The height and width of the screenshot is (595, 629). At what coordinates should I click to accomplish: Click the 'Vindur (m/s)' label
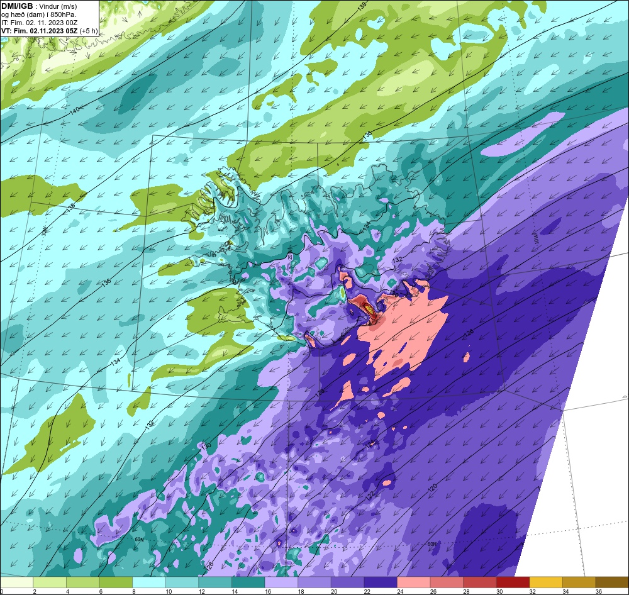pos(58,6)
